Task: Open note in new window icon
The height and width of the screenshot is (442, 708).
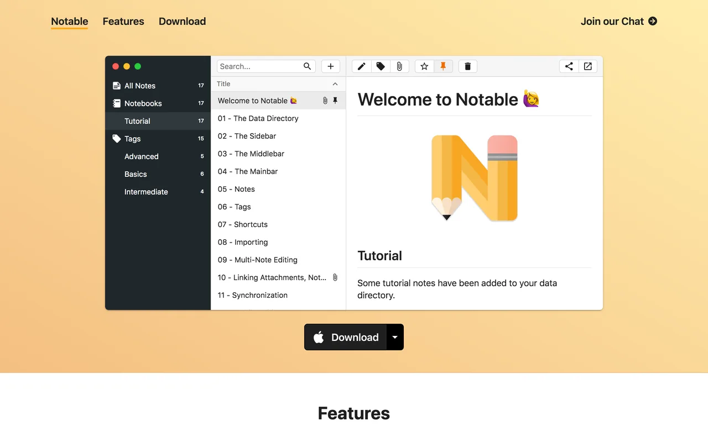Action: click(x=588, y=66)
